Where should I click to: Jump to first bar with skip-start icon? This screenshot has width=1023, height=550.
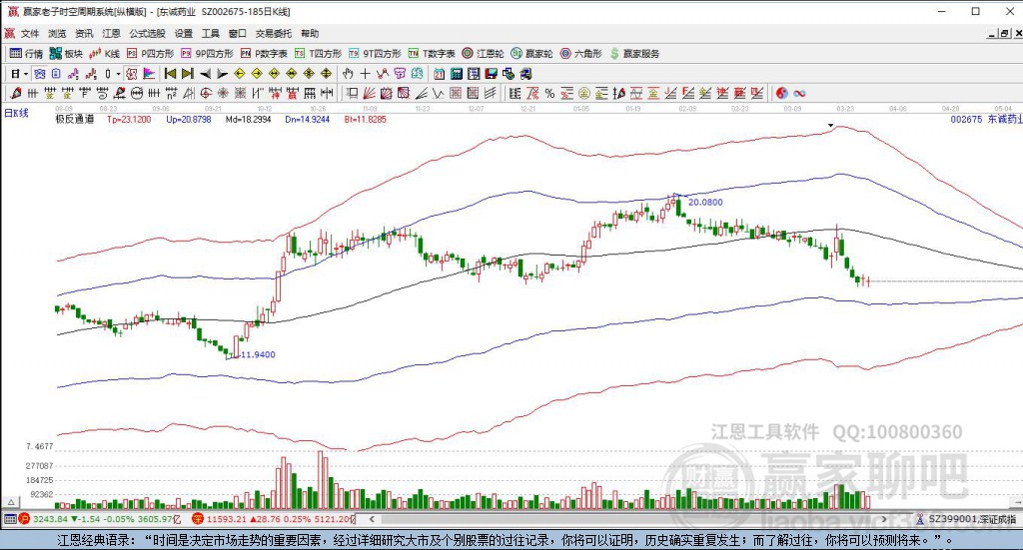tap(170, 74)
